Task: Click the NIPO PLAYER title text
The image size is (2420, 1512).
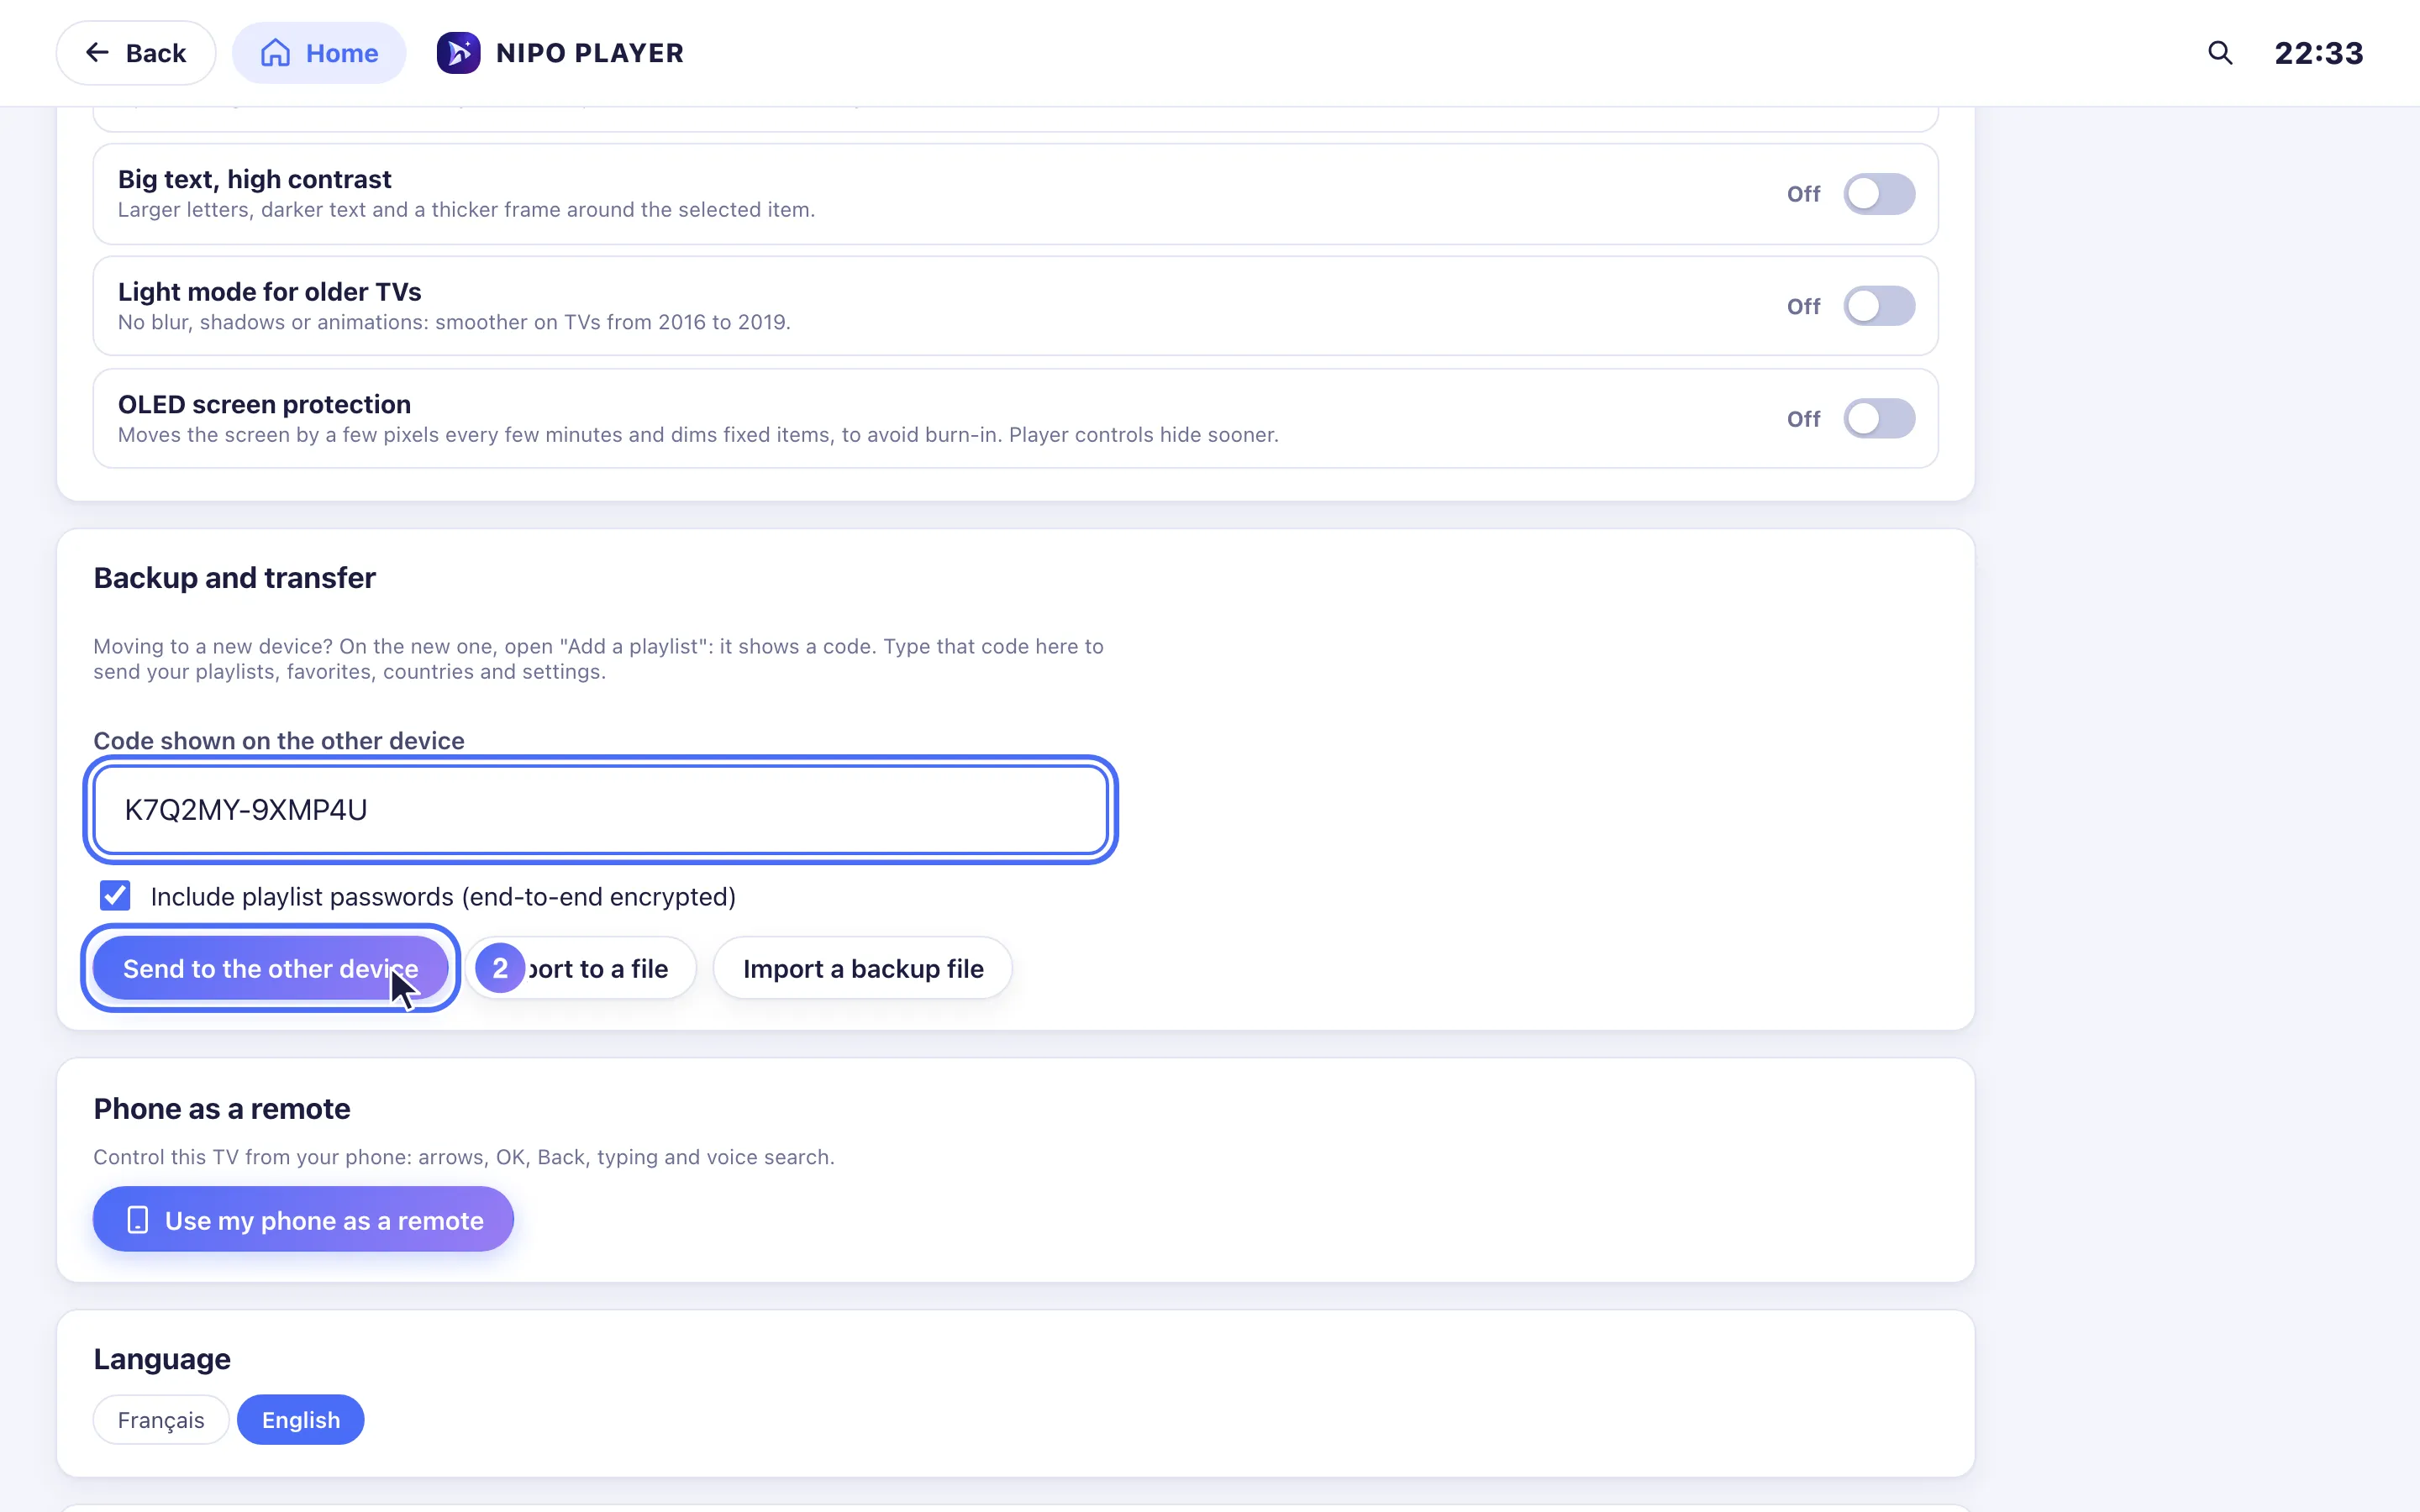Action: [x=590, y=53]
